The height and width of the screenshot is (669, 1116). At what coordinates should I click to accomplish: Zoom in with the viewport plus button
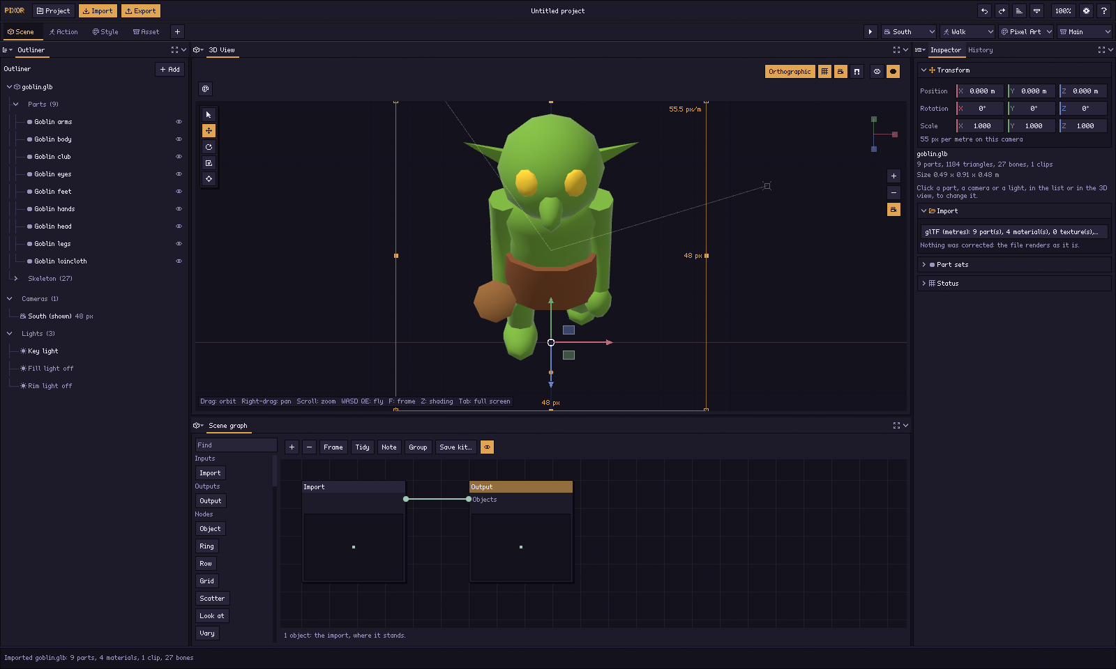coord(893,176)
